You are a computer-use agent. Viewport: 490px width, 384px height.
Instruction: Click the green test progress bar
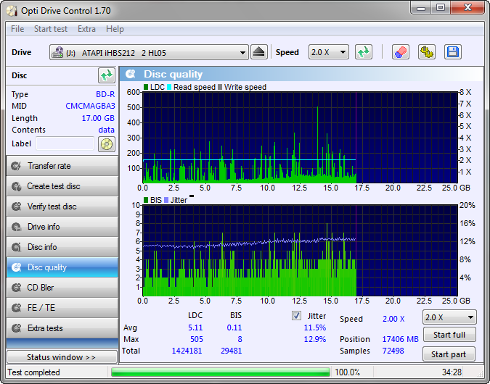[x=220, y=372]
